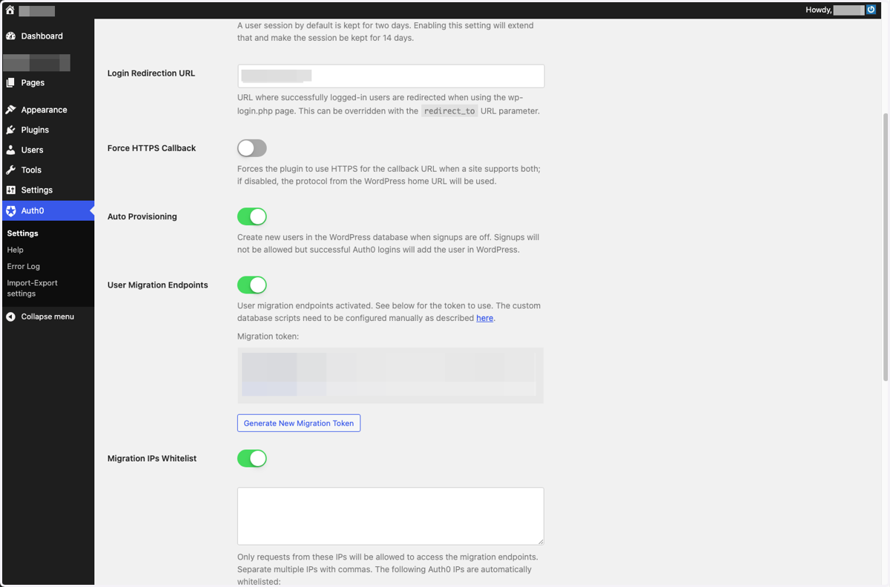Follow the 'here' link for database scripts
Screen dimensions: 890x587
click(x=484, y=318)
